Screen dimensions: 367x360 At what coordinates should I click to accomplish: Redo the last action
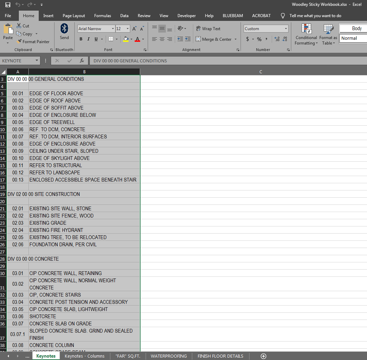(30, 4)
